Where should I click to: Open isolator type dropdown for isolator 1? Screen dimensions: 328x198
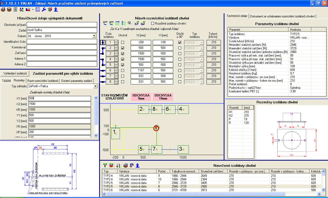[202, 42]
